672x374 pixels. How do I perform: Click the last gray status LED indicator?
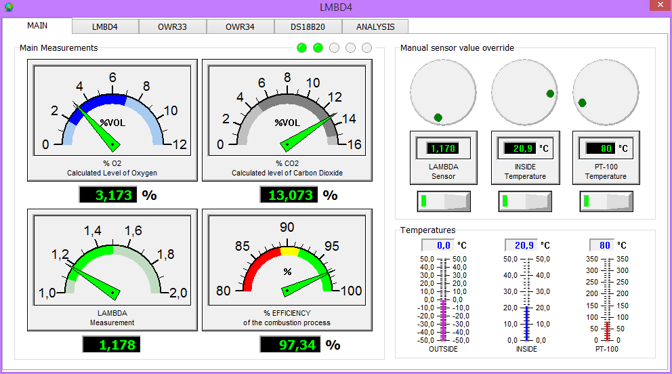(366, 47)
